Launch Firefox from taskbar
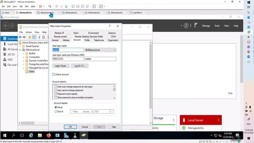This screenshot has height=143, width=254. click(x=48, y=135)
